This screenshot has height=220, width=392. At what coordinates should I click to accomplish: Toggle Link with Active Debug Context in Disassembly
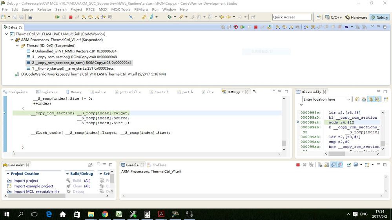click(x=370, y=99)
